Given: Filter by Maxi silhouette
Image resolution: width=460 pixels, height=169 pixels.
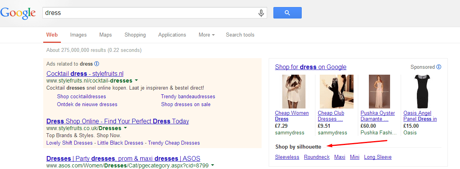Looking at the screenshot, I should [x=340, y=157].
